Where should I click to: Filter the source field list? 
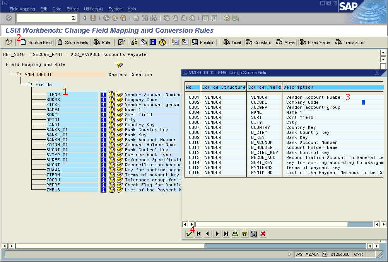click(244, 233)
